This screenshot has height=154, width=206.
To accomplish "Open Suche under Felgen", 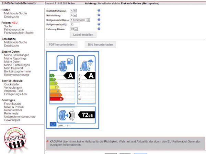I will 8,26.
